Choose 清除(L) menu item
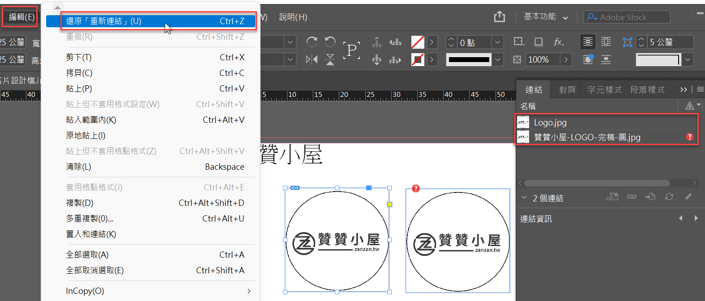This screenshot has width=705, height=301. (150, 167)
